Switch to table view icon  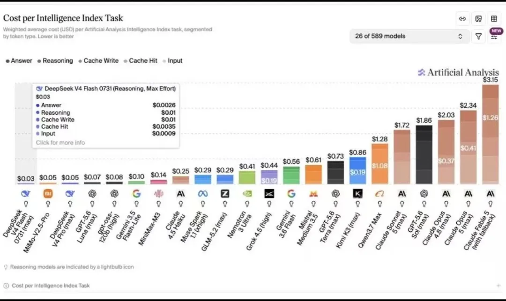[x=494, y=19]
